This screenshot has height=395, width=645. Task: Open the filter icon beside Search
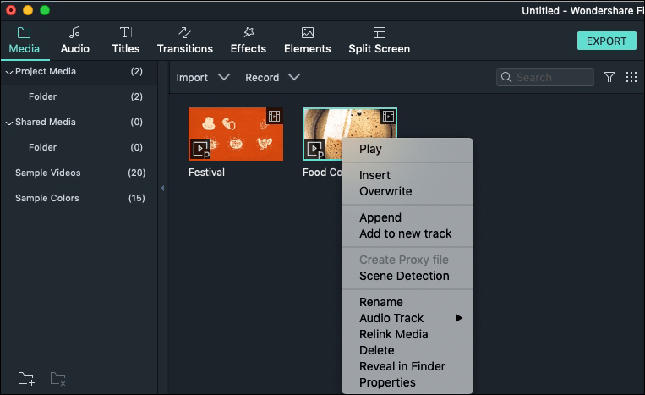coord(609,77)
